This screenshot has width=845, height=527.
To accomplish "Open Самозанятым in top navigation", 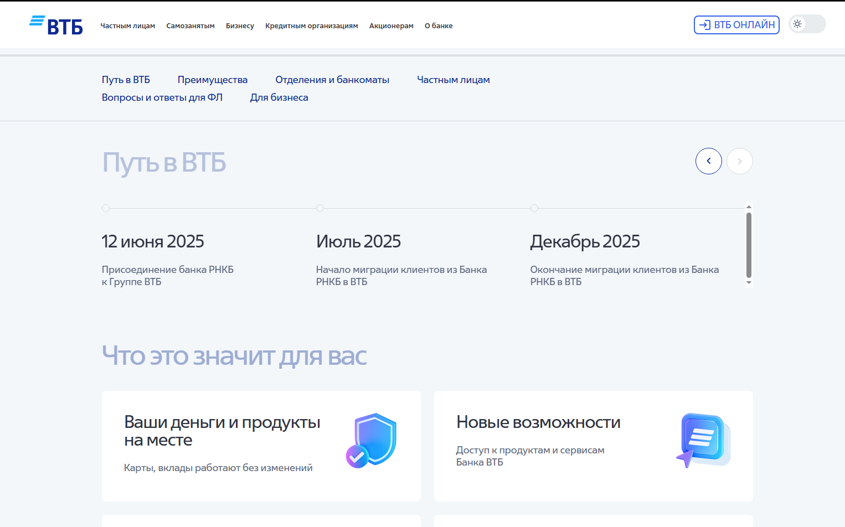I will click(x=190, y=26).
